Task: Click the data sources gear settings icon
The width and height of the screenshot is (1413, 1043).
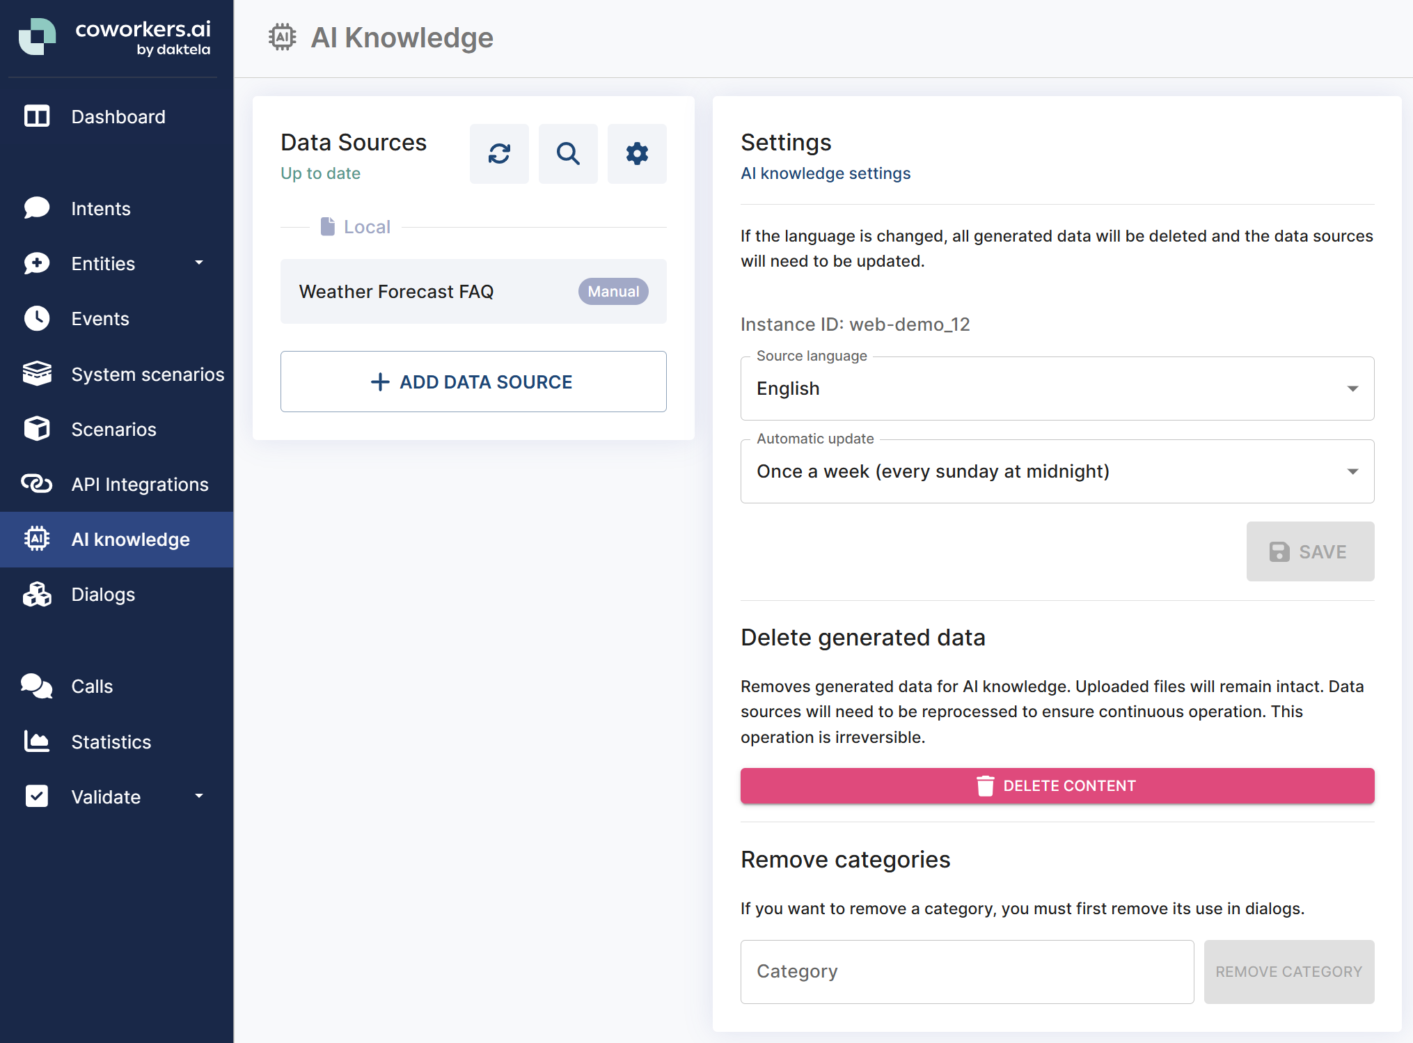Action: pyautogui.click(x=637, y=153)
